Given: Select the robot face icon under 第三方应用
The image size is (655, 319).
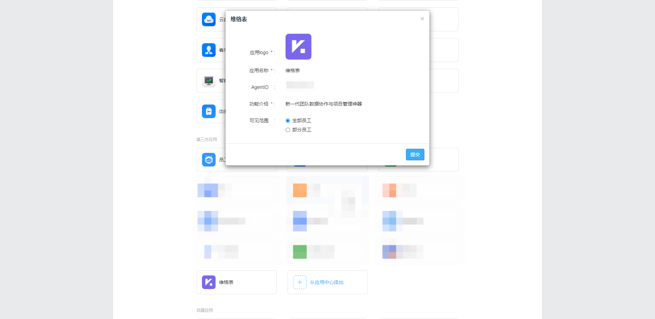Looking at the screenshot, I should (x=208, y=160).
